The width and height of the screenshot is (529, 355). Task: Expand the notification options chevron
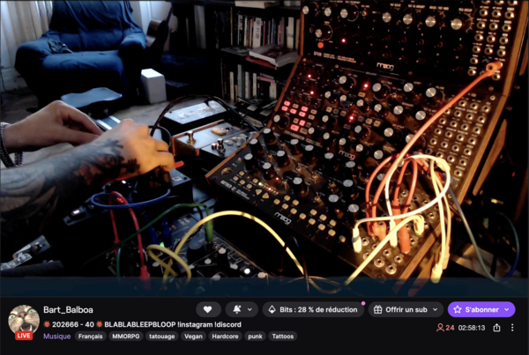[x=250, y=309]
